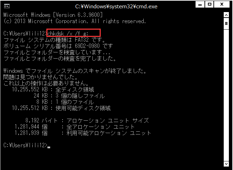Image resolution: width=233 pixels, height=170 pixels.
Task: Click the 10,255,512 KB 使用可能ディスク領域 line
Action: (x=61, y=108)
